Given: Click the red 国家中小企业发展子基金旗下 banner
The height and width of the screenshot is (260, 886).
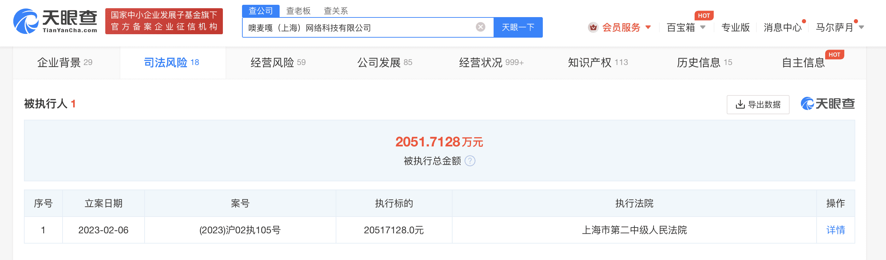Looking at the screenshot, I should [164, 21].
